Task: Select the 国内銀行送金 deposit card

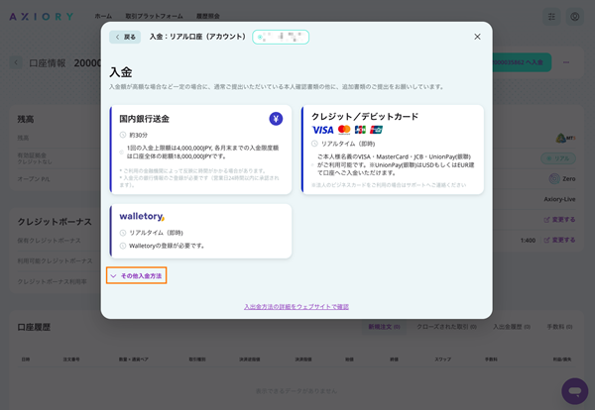Action: [x=200, y=150]
